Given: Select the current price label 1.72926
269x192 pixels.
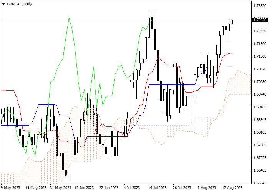Looking at the screenshot, I should point(260,20).
